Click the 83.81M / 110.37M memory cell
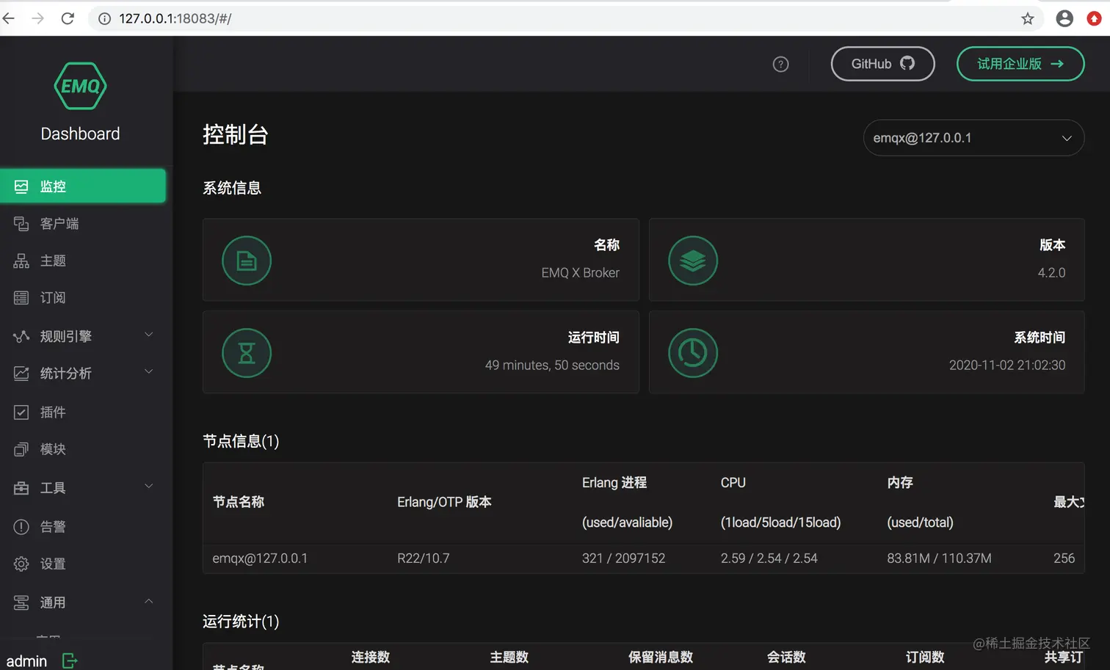 (939, 558)
